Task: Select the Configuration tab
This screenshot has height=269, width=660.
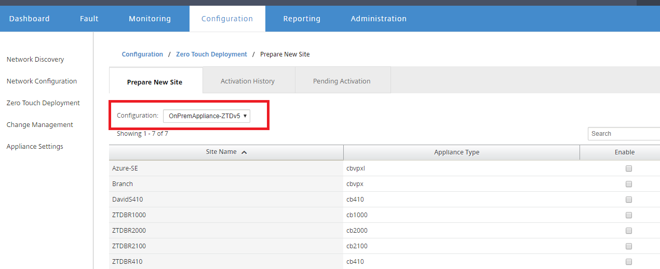Action: [x=227, y=19]
